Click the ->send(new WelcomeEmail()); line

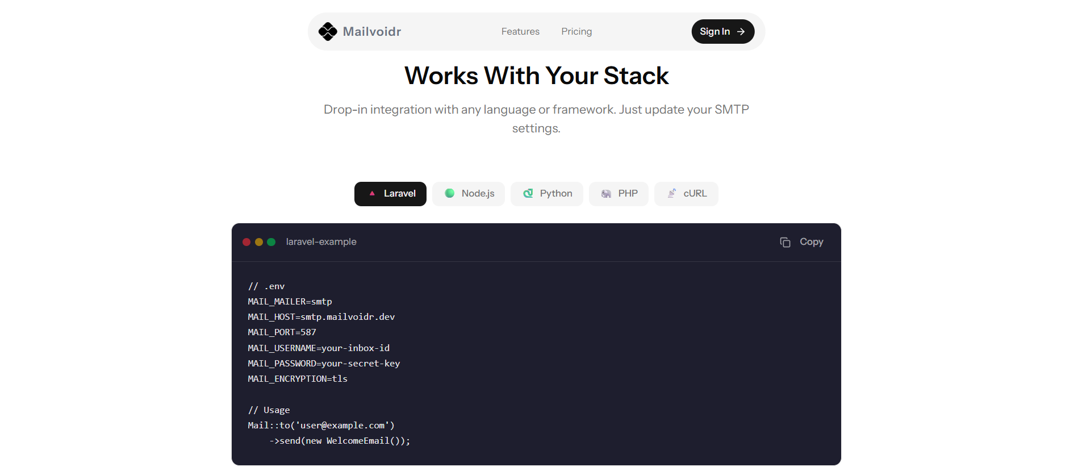[340, 441]
